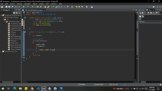
Task: Click the Next Annotation toolbar icon
Action: coord(68,7)
